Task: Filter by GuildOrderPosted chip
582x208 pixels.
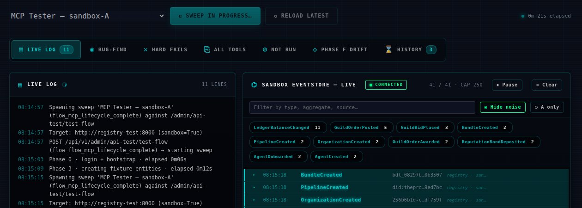Action: point(362,128)
